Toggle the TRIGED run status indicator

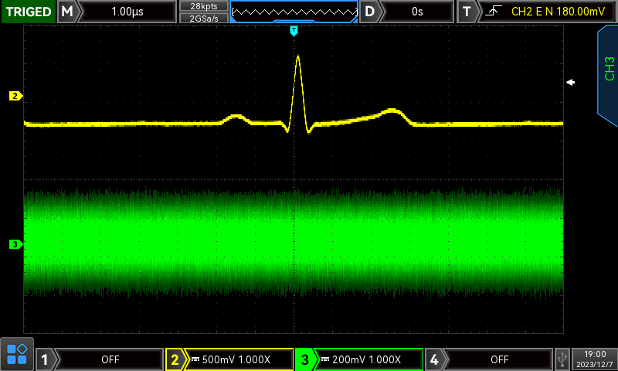[28, 12]
